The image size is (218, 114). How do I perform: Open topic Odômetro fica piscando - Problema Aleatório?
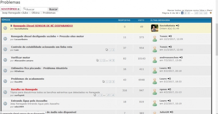(39, 68)
